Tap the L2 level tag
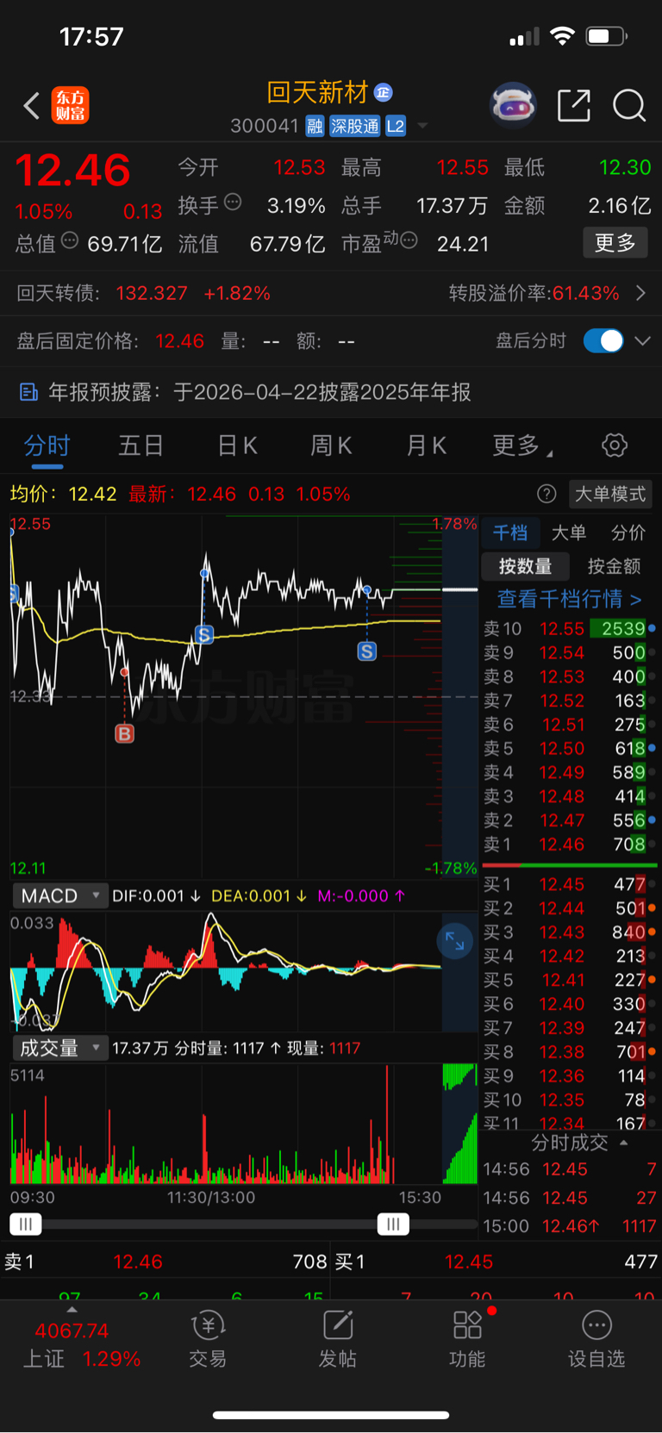Viewport: 662px width, 1433px height. pos(396,127)
